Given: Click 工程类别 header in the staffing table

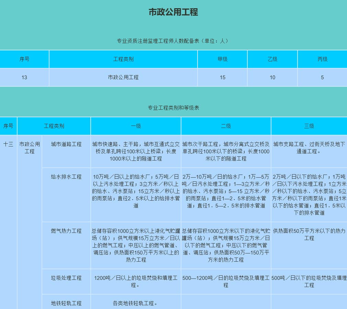Looking at the screenshot, I should click(123, 59).
